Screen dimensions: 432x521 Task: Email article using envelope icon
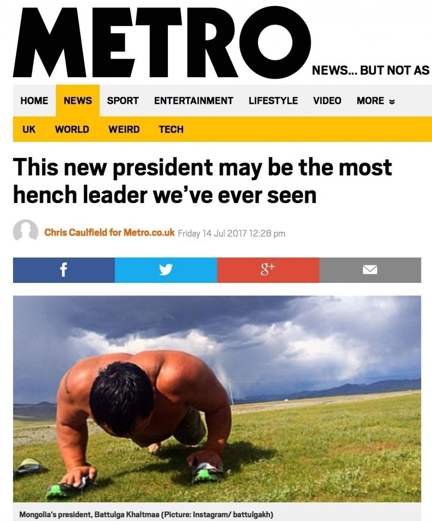click(370, 270)
